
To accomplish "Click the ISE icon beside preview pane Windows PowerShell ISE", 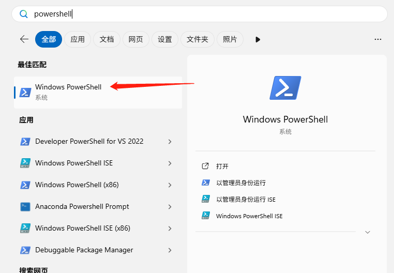I will tap(206, 216).
